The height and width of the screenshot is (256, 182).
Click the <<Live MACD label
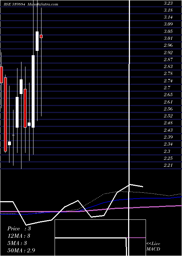[x=153, y=246]
